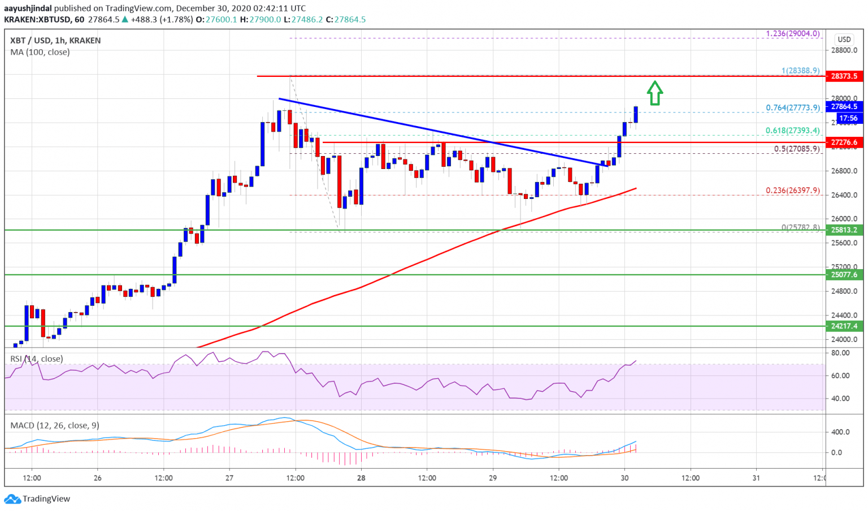
Task: Click the MACD 400.0 axis value
Action: (840, 432)
